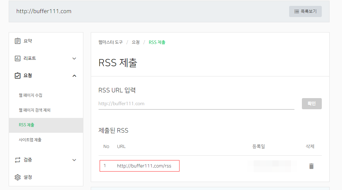Open the 설정 gear icon
Viewport: 342px width, 190px height.
point(18,177)
